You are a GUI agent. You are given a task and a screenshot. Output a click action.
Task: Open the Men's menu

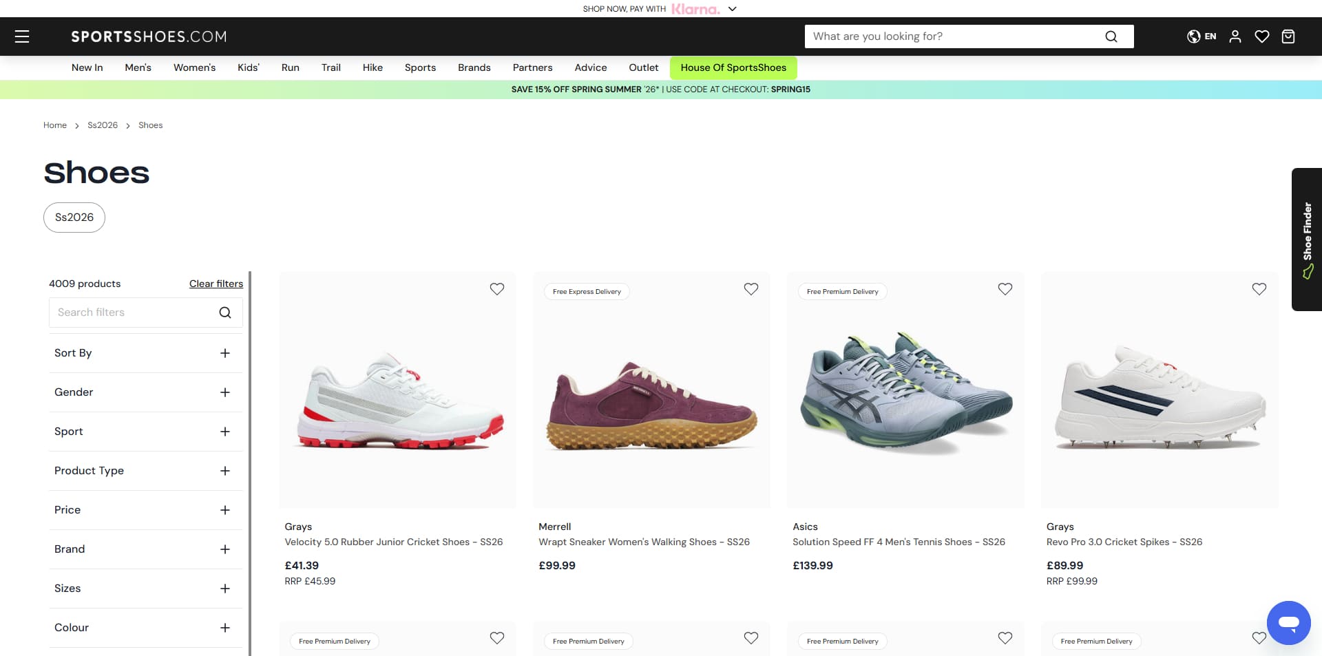pyautogui.click(x=138, y=67)
